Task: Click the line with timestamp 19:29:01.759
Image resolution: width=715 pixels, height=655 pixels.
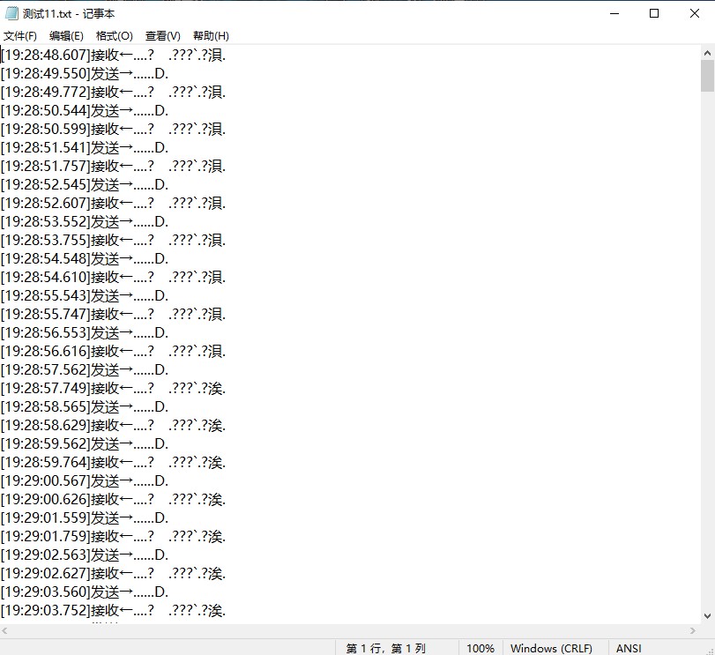Action: [x=113, y=537]
